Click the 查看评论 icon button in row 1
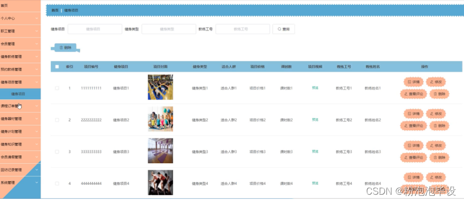The image size is (464, 201). (406, 94)
